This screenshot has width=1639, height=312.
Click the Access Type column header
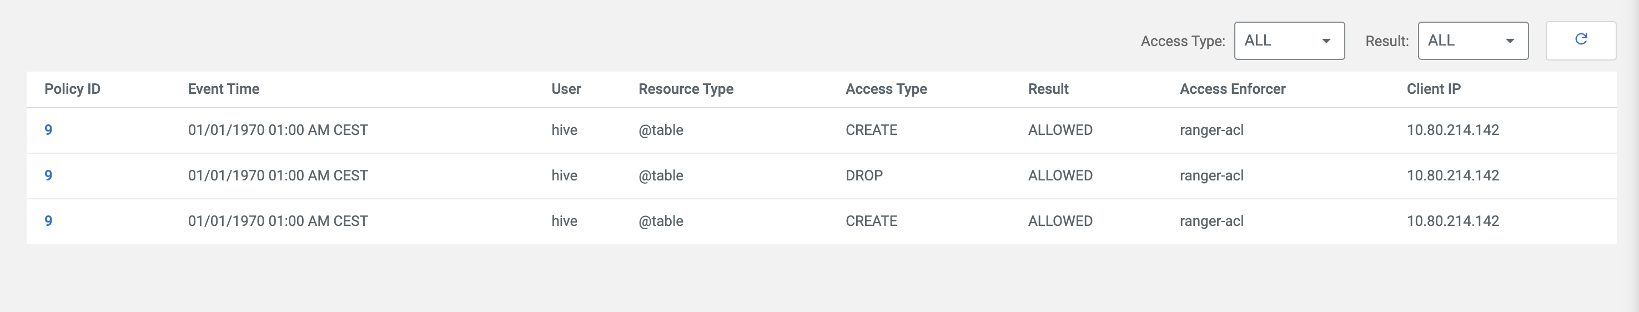coord(886,89)
